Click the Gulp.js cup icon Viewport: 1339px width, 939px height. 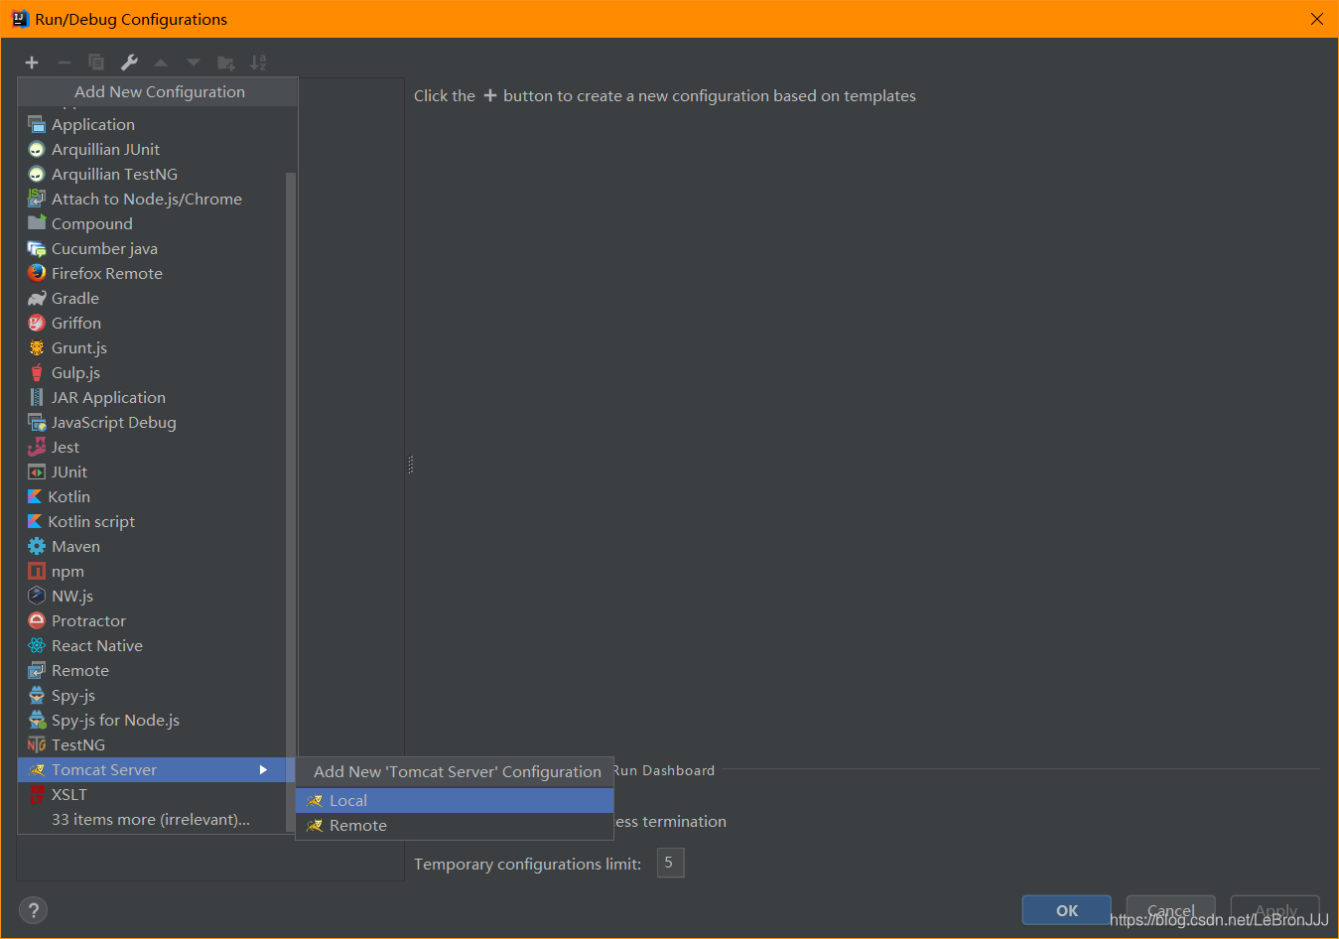(x=37, y=372)
